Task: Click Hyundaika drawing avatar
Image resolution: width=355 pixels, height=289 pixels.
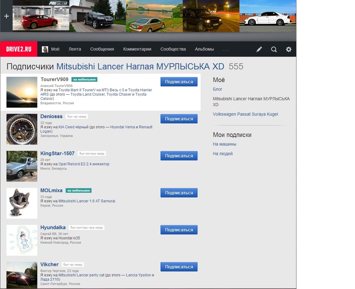Action: click(22, 240)
